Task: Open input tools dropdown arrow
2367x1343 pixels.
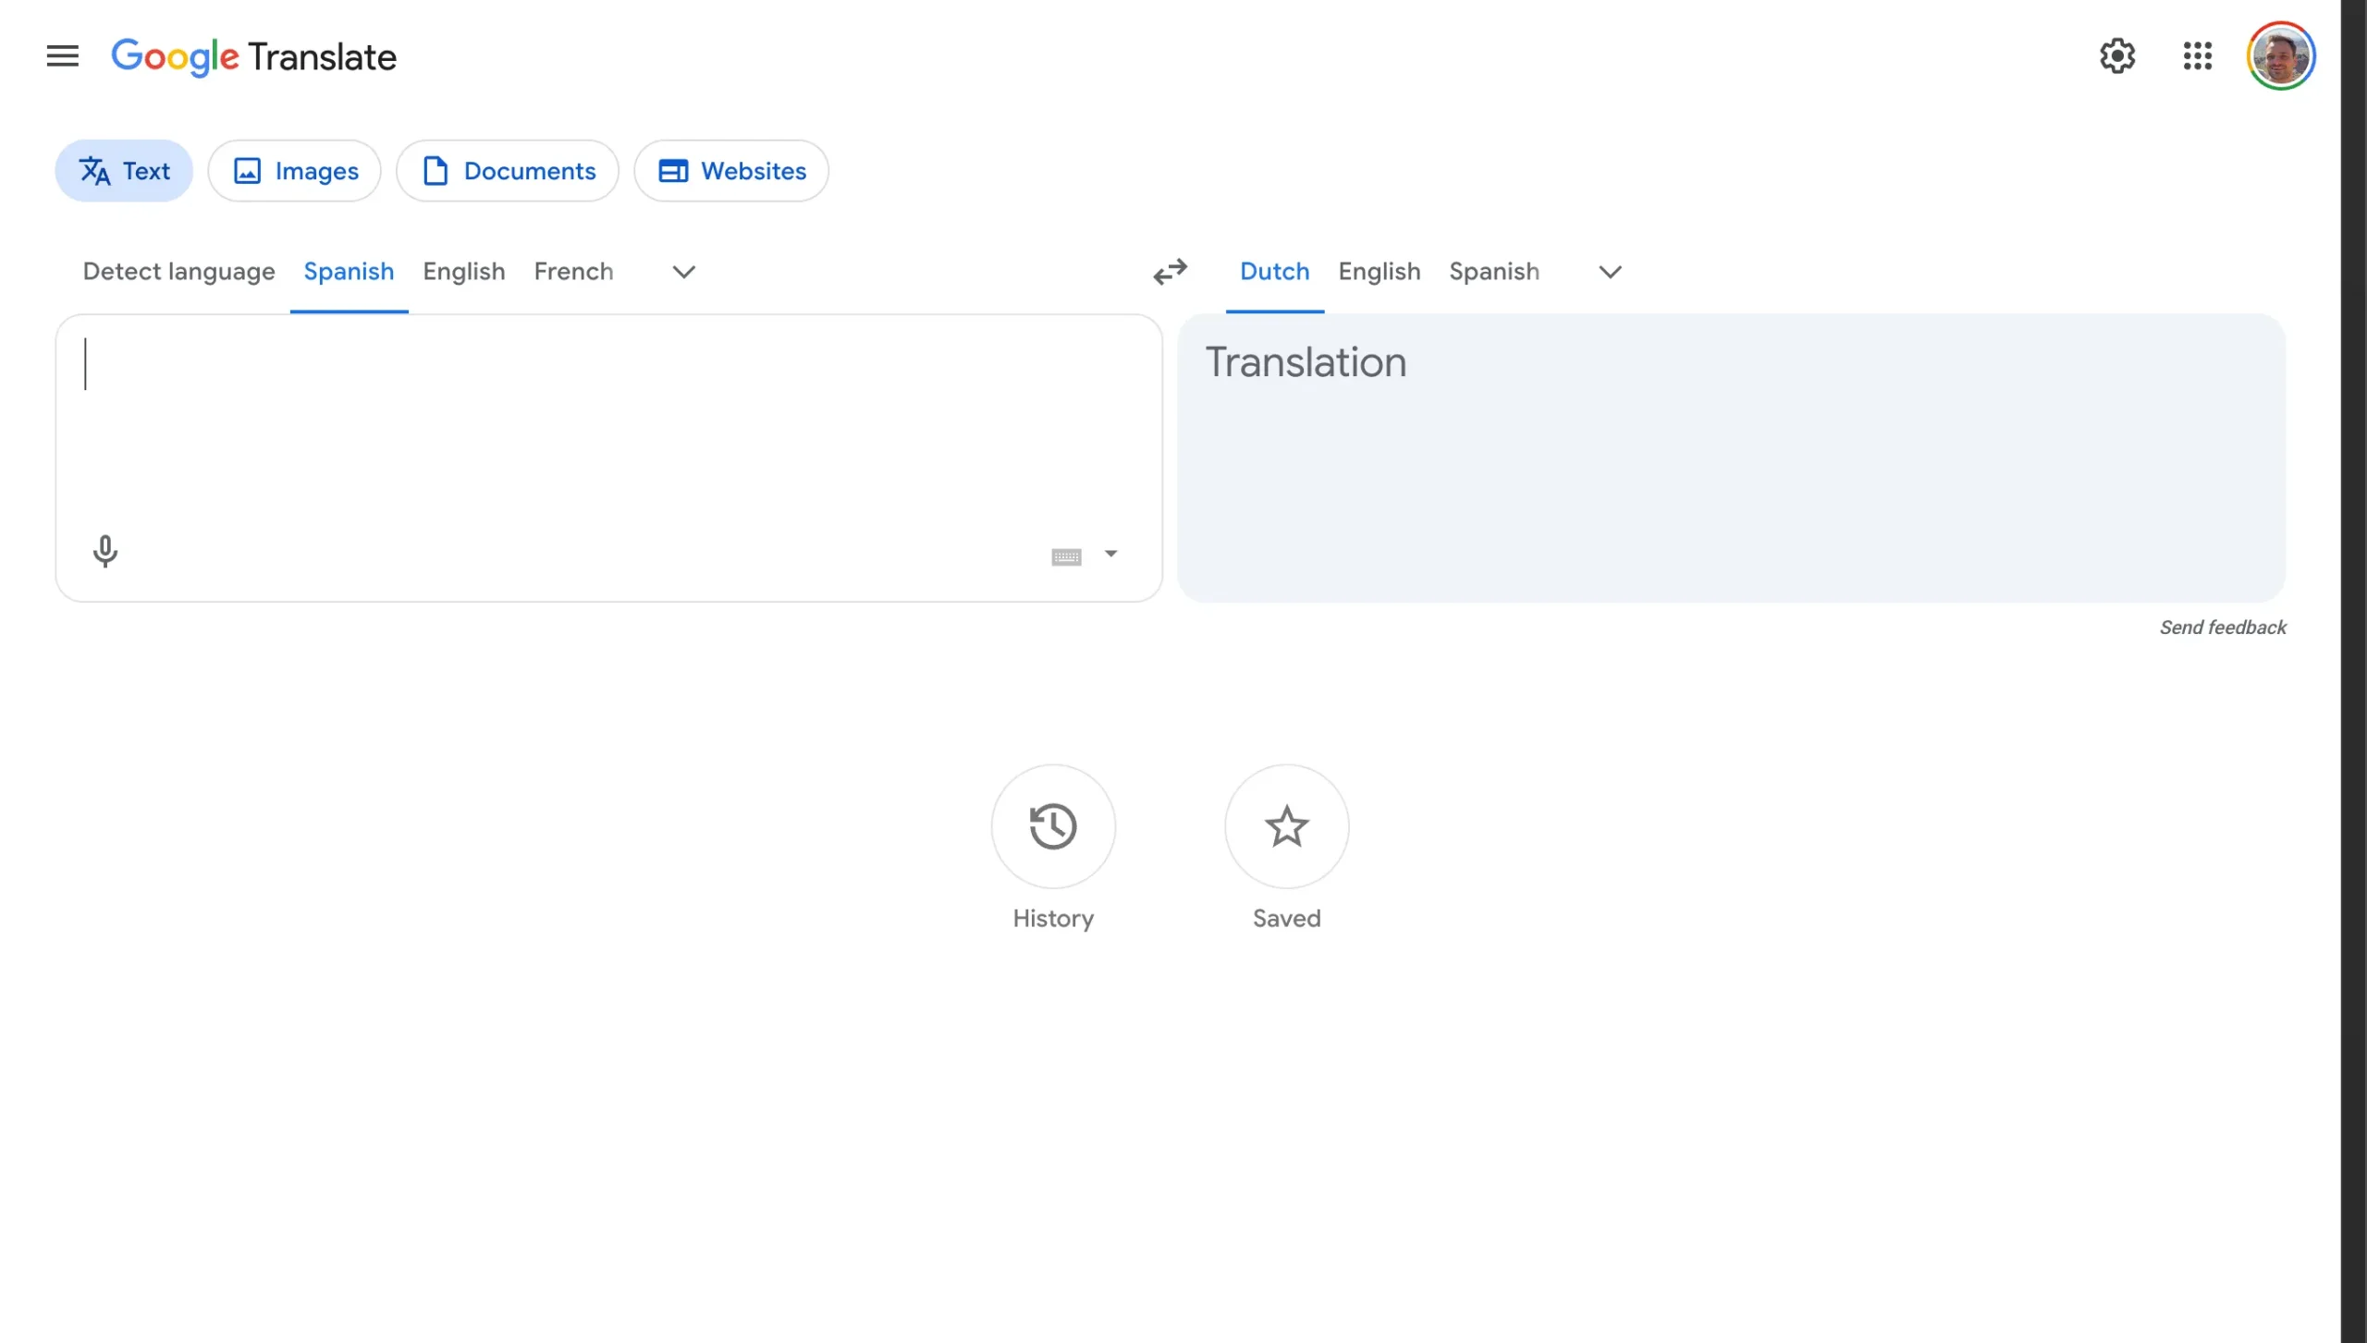Action: pyautogui.click(x=1111, y=554)
